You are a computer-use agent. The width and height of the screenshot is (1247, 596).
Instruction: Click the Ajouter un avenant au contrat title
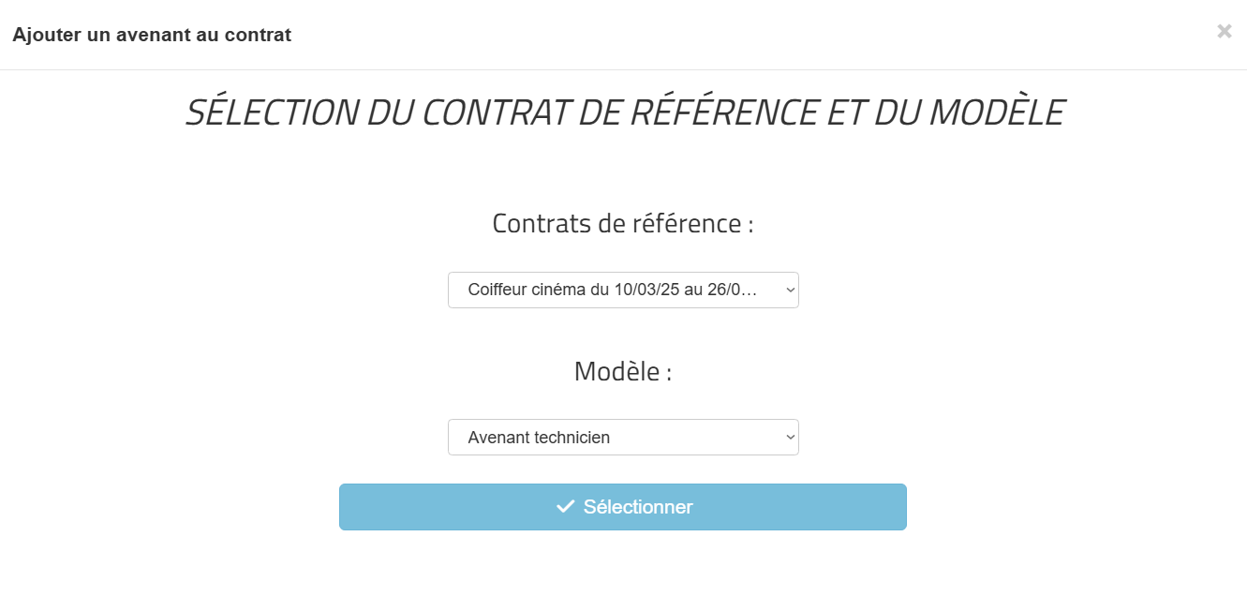coord(152,36)
